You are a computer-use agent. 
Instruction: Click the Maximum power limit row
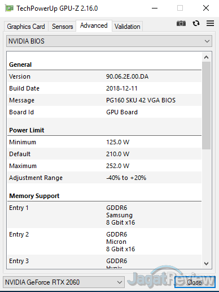[x=104, y=166]
